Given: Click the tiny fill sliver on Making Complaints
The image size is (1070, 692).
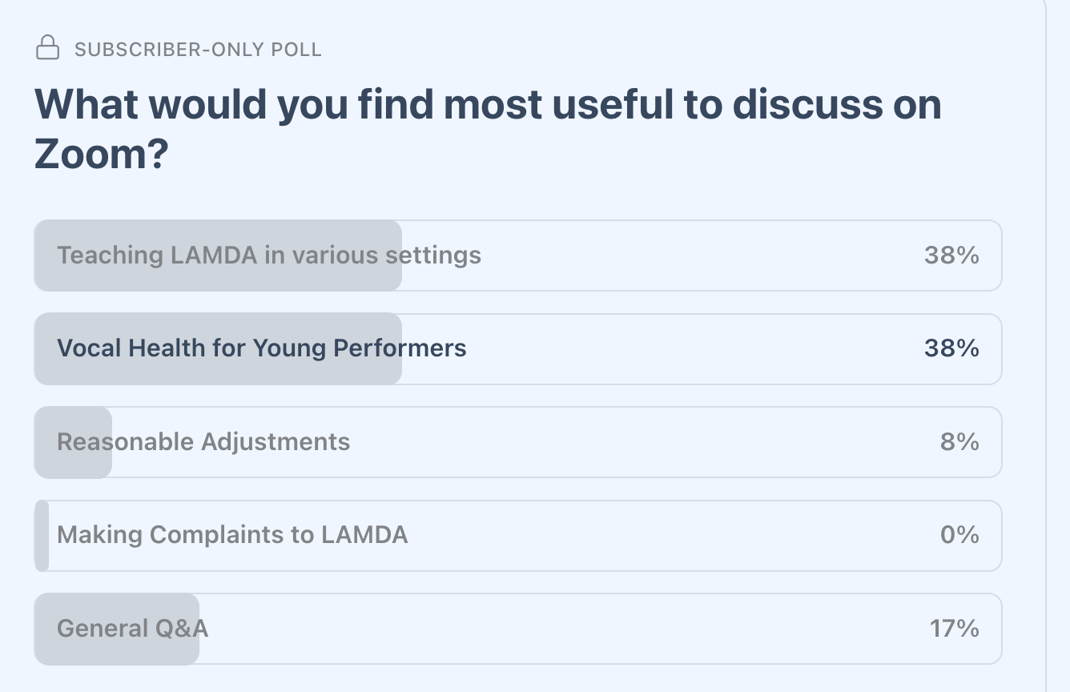Looking at the screenshot, I should pos(42,535).
